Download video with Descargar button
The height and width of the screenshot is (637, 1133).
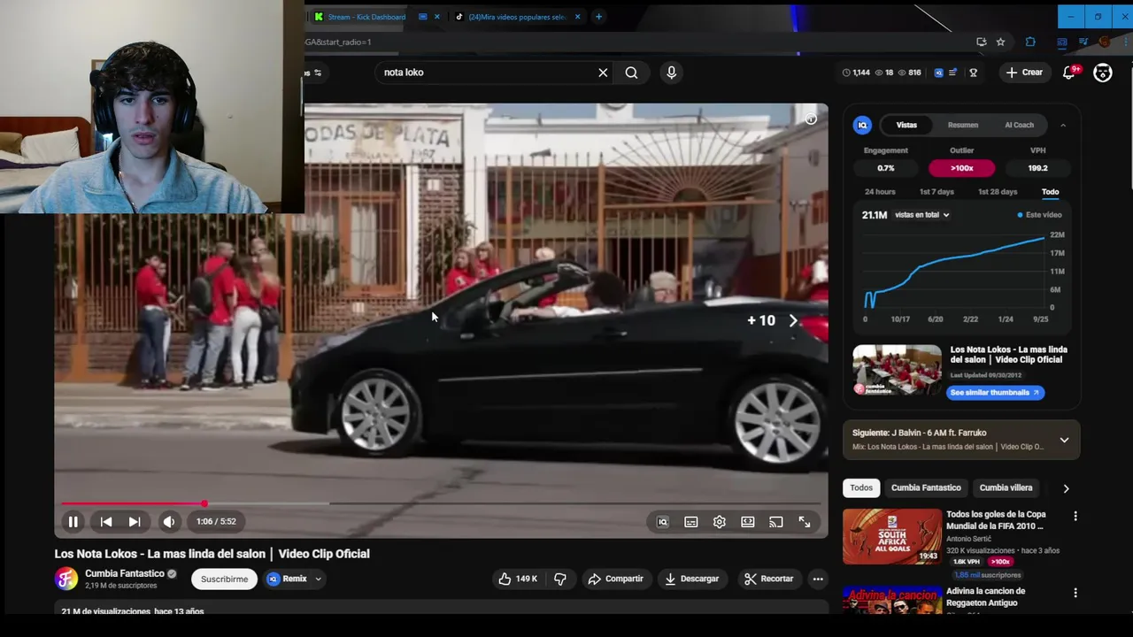691,579
